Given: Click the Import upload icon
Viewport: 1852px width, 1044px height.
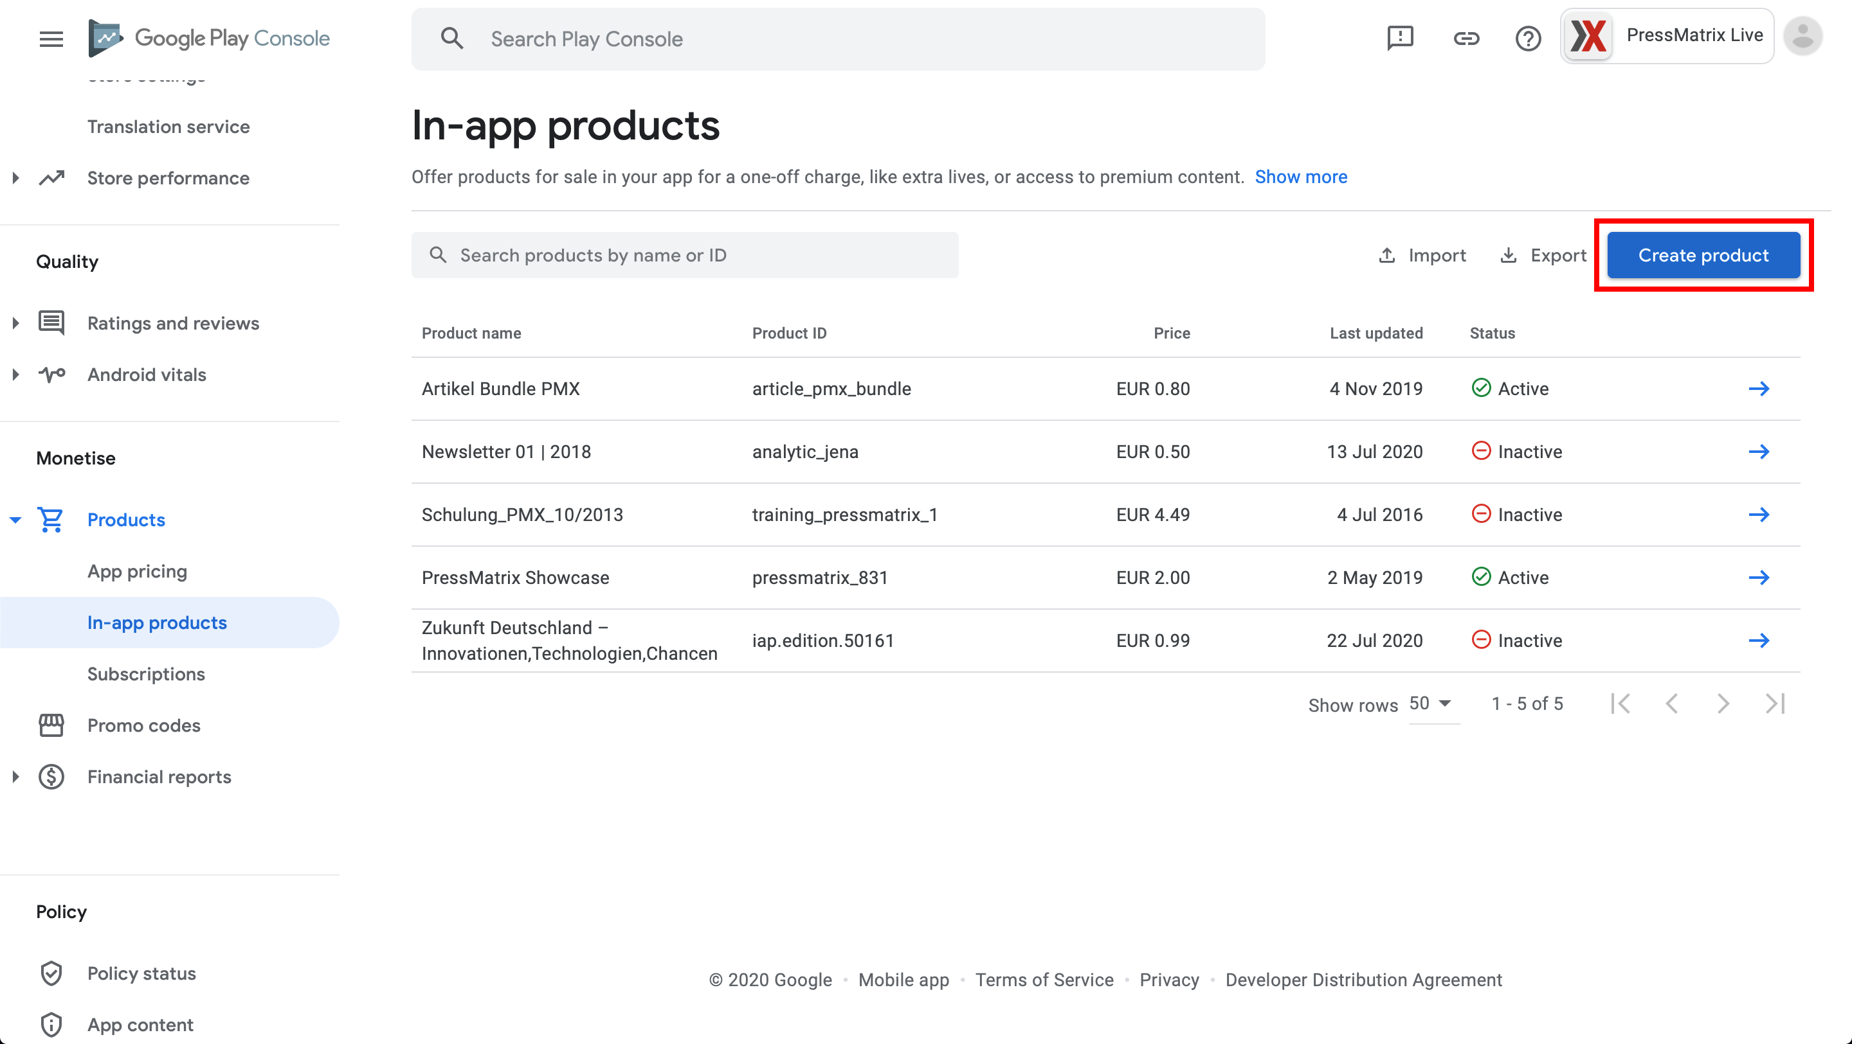Looking at the screenshot, I should click(x=1387, y=255).
